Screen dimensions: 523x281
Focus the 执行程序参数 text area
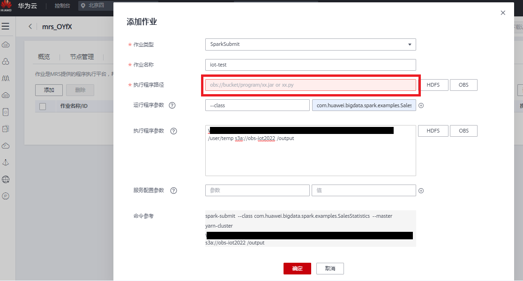311,151
